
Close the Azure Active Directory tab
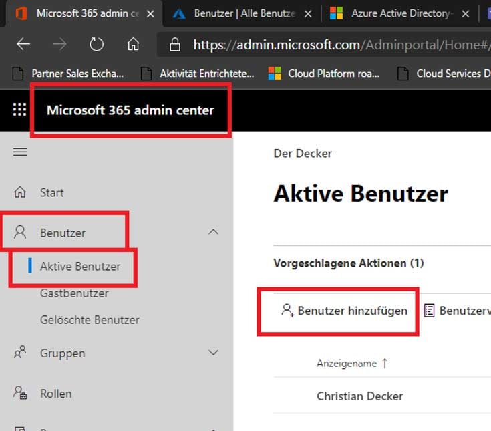466,14
